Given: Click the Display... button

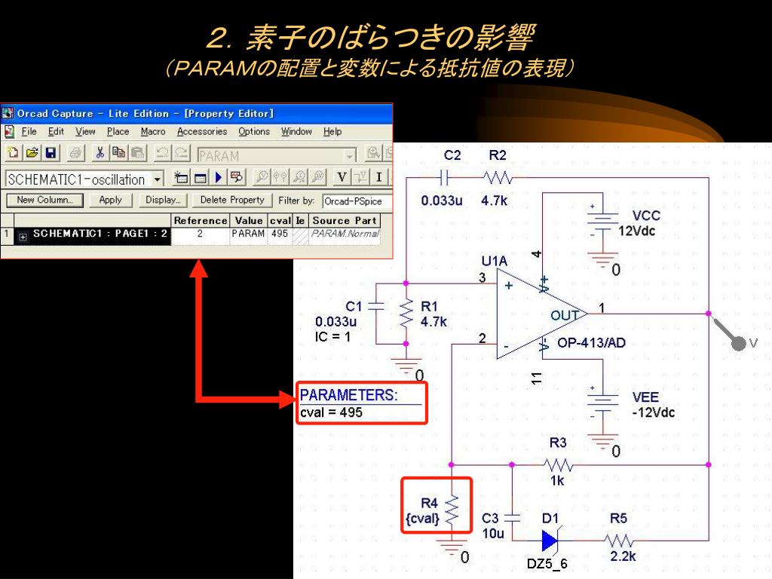Looking at the screenshot, I should (x=163, y=200).
